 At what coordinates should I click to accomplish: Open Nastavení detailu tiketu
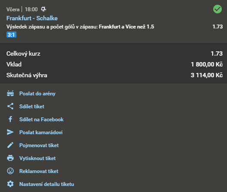click(47, 184)
